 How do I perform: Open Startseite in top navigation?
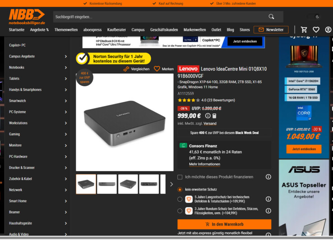pyautogui.click(x=17, y=30)
